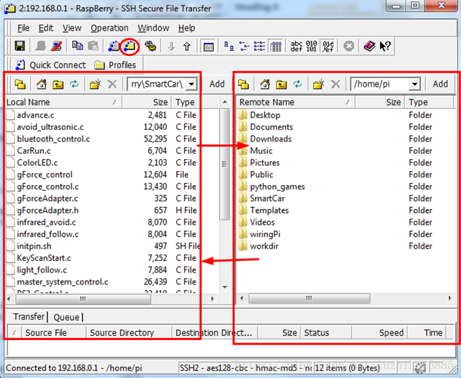Click the Paste icon in toolbar

click(x=93, y=46)
